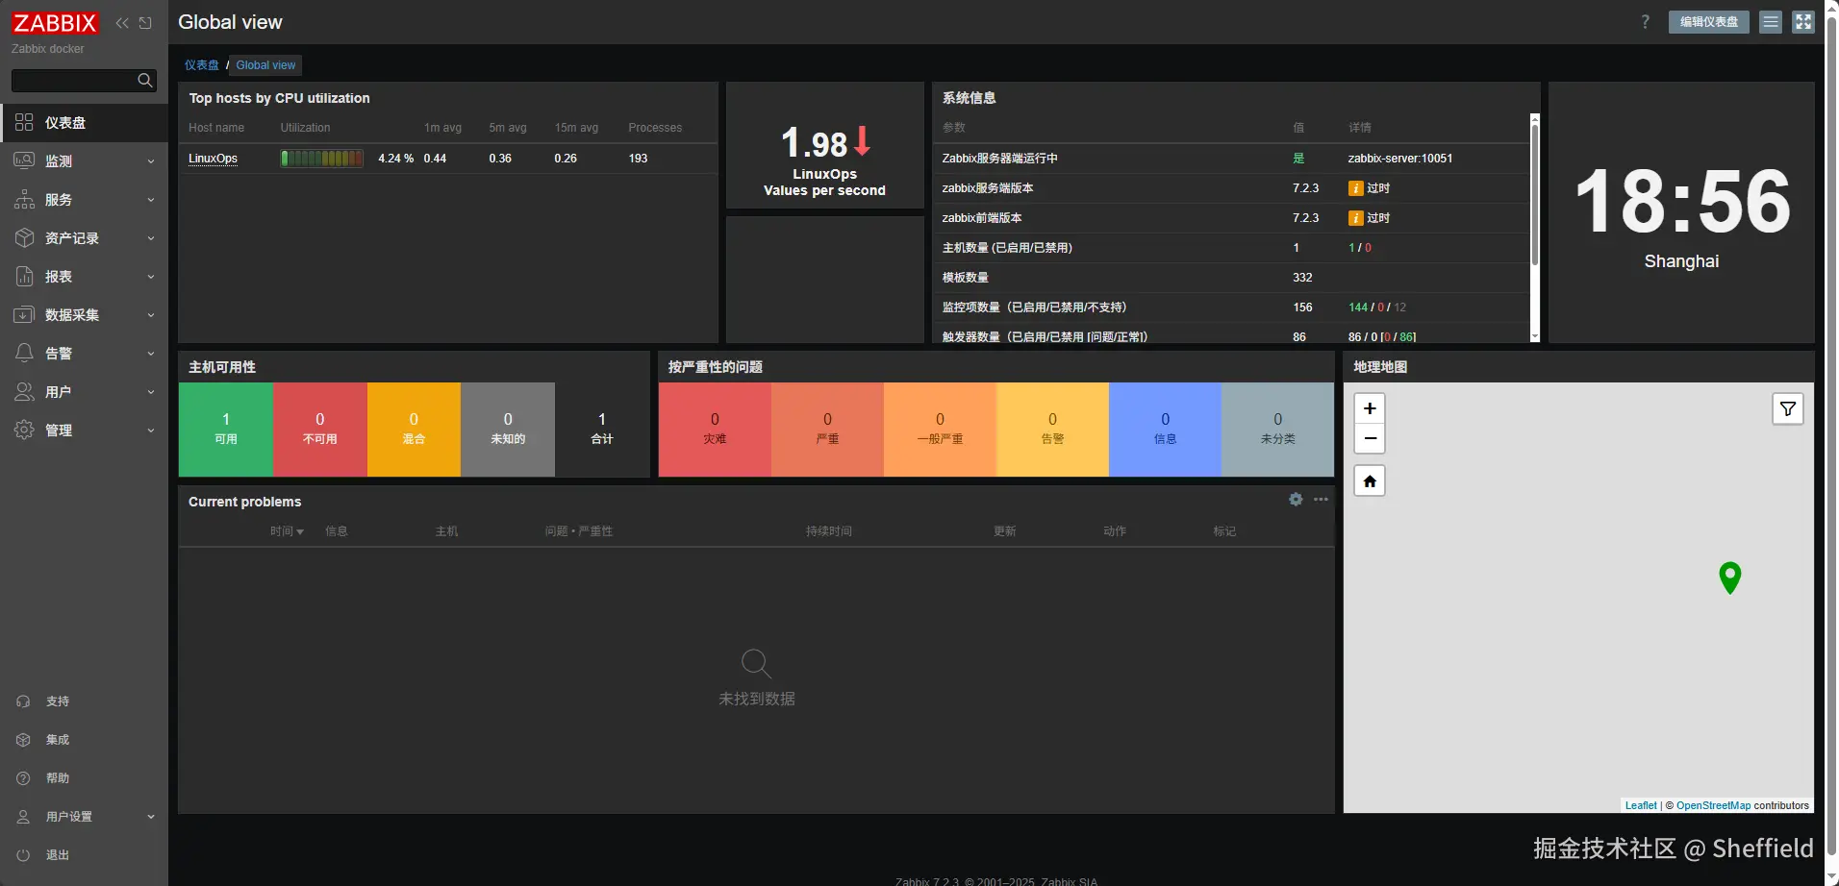
Task: Click the users (用户) icon
Action: pyautogui.click(x=24, y=391)
